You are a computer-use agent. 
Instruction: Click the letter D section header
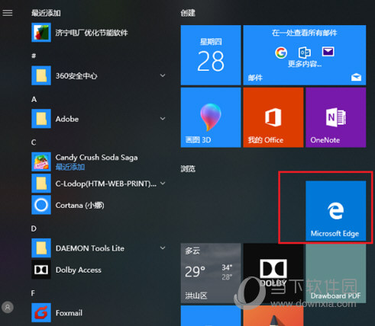click(34, 229)
